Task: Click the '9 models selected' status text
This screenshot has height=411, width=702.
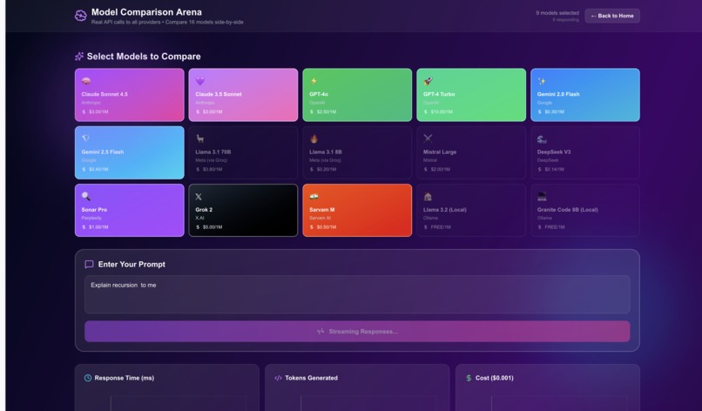Action: [x=557, y=13]
